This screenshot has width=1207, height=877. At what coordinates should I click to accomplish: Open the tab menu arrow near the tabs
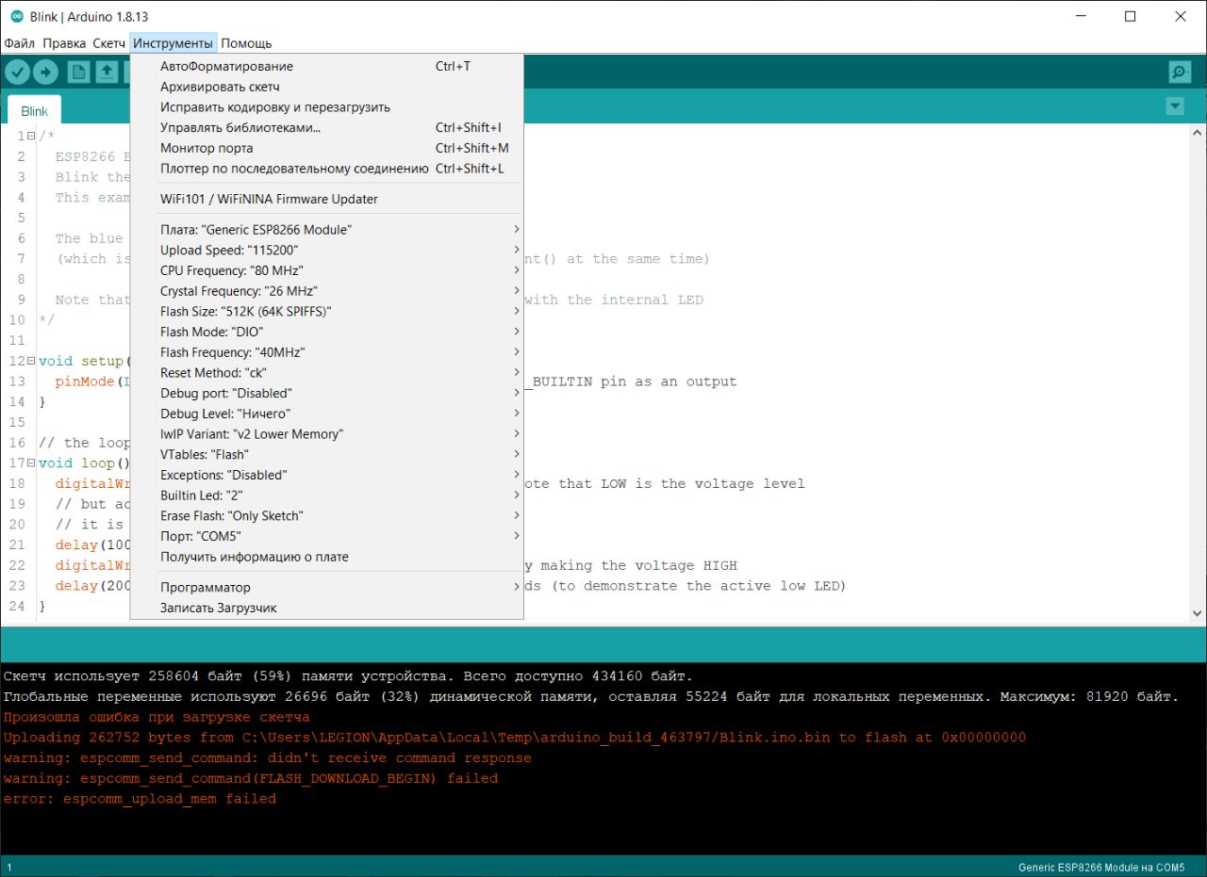point(1174,106)
